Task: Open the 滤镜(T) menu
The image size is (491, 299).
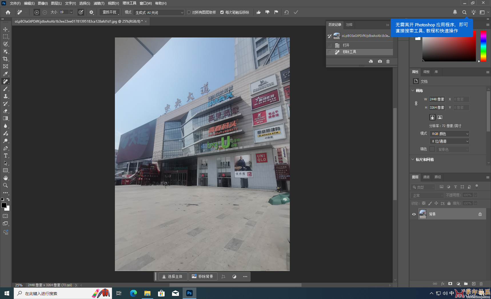Action: pos(99,3)
